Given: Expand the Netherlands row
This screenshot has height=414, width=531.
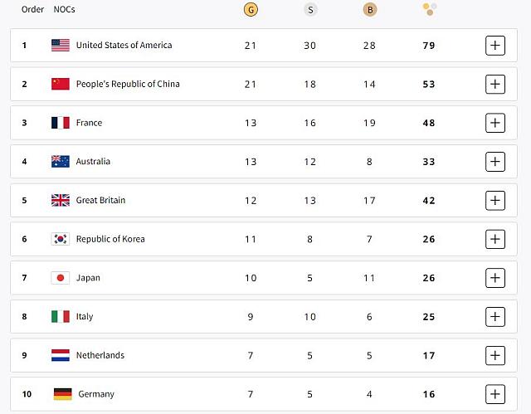Looking at the screenshot, I should coord(494,355).
